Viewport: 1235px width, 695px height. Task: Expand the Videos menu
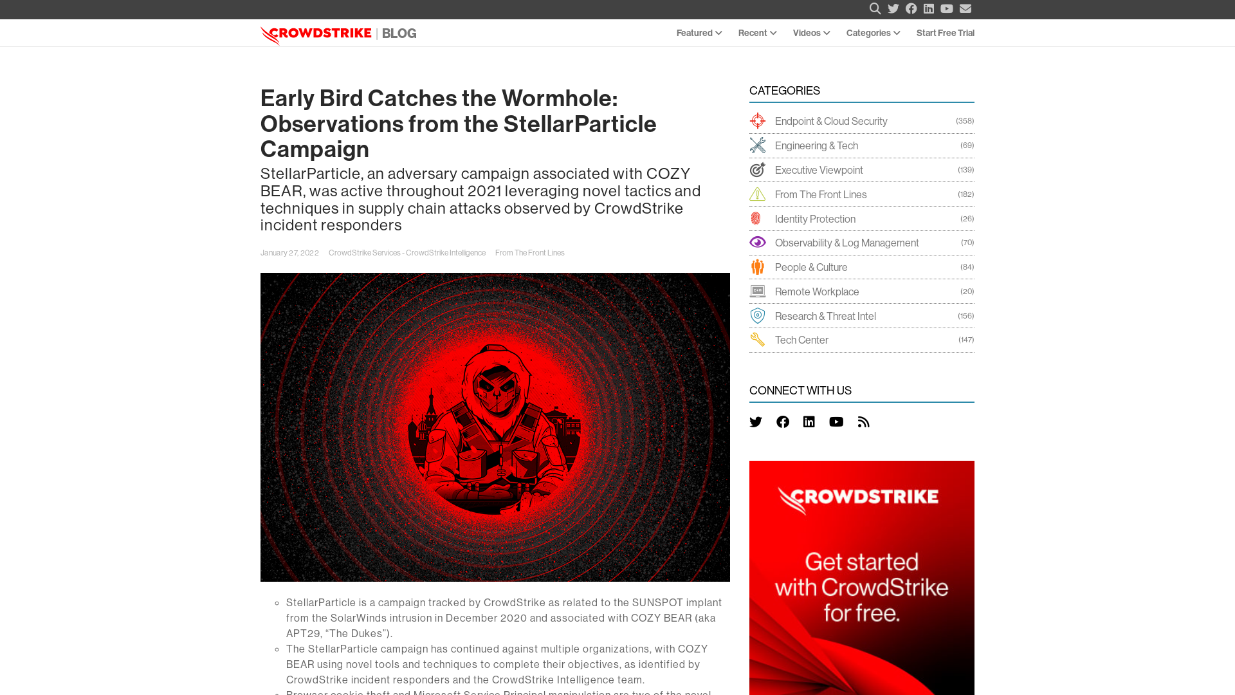[812, 33]
